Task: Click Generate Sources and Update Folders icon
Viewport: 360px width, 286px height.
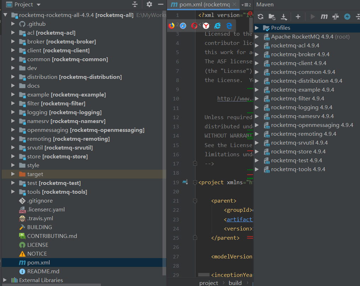Action: pyautogui.click(x=272, y=17)
